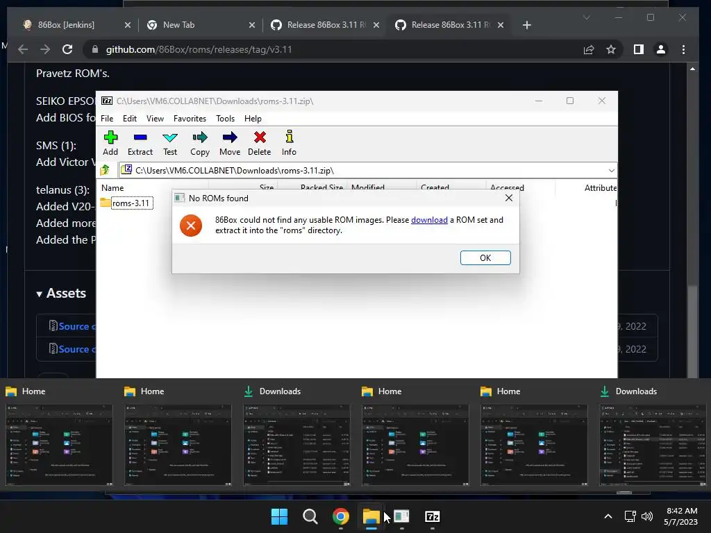Open the Favorites menu
The height and width of the screenshot is (533, 711).
tap(190, 118)
